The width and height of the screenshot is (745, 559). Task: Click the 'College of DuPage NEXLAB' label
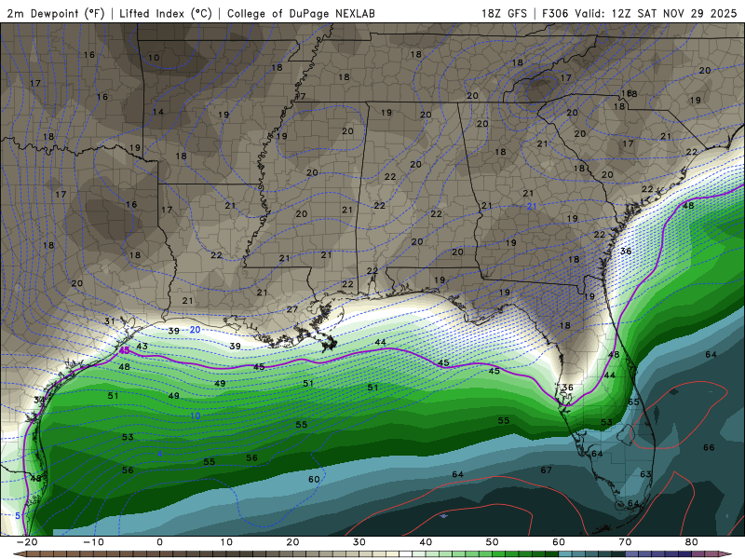tap(301, 13)
